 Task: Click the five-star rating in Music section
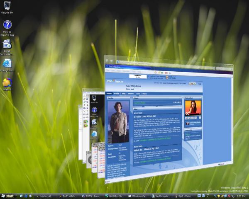click(x=177, y=102)
